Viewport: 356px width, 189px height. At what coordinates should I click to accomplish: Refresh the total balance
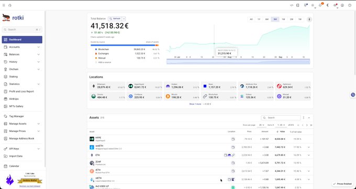click(x=115, y=19)
